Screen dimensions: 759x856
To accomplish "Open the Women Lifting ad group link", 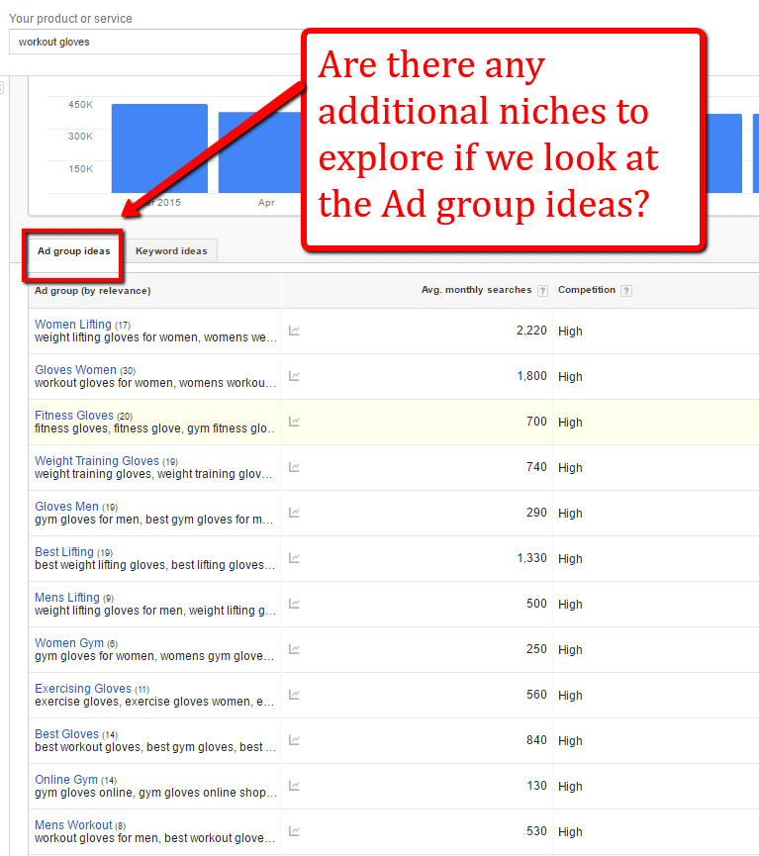I will click(x=73, y=325).
